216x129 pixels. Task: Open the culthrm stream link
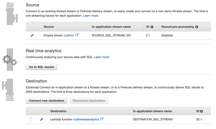click(69, 35)
